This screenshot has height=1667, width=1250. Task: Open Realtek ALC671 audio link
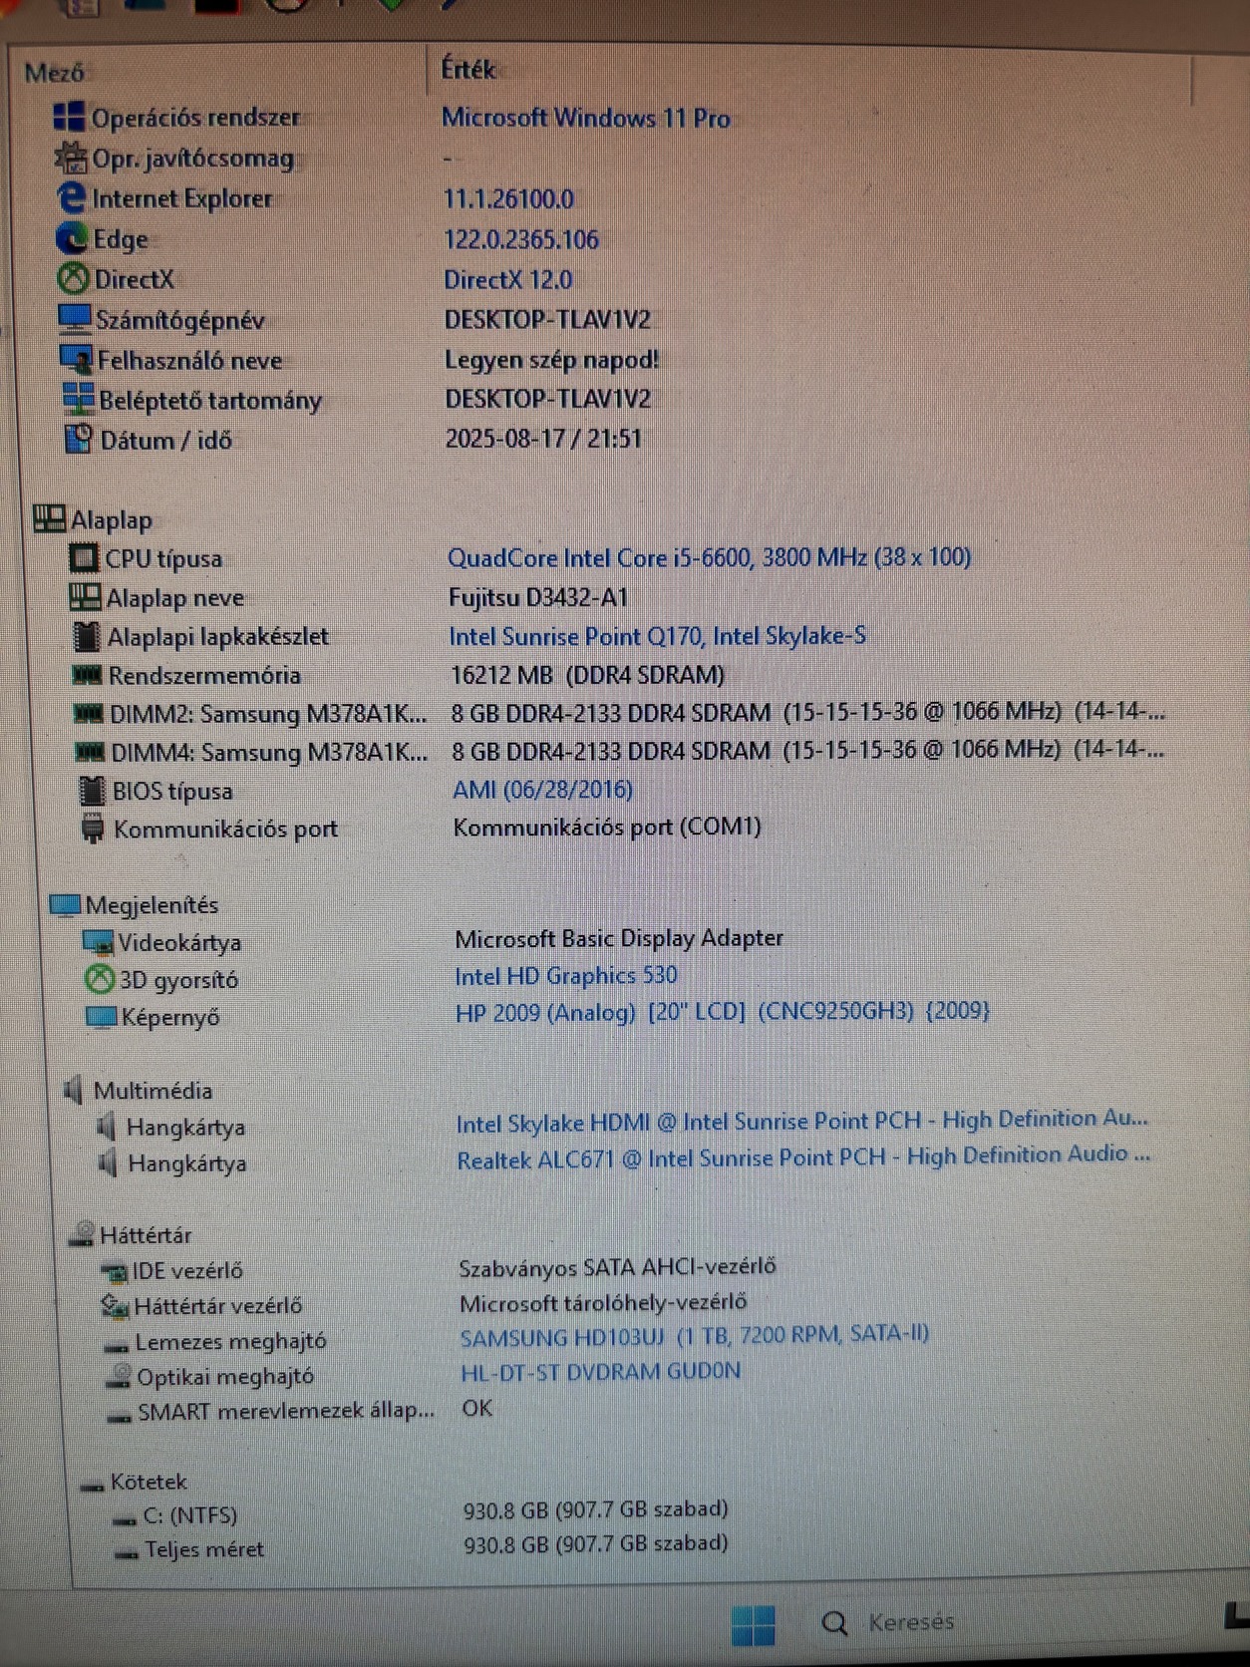(x=803, y=1158)
